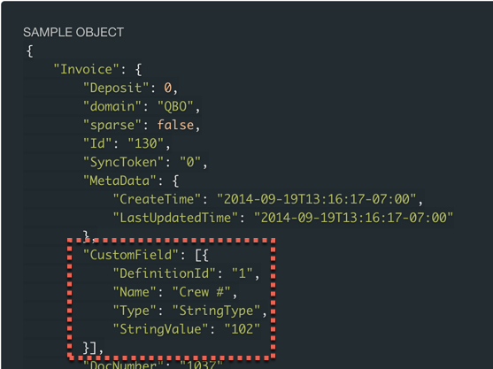The height and width of the screenshot is (369, 493).
Task: Click the false value of sparse
Action: click(175, 125)
